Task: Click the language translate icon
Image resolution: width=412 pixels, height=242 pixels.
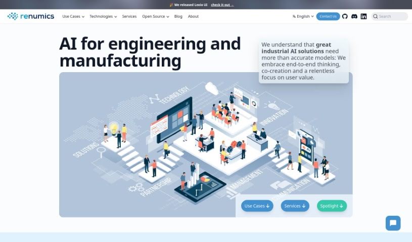Action: [294, 16]
